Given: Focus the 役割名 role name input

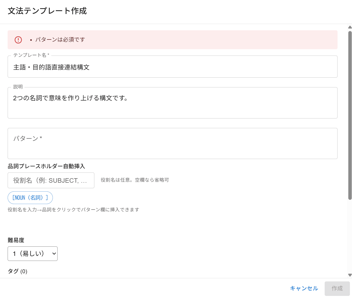Looking at the screenshot, I should 51,180.
